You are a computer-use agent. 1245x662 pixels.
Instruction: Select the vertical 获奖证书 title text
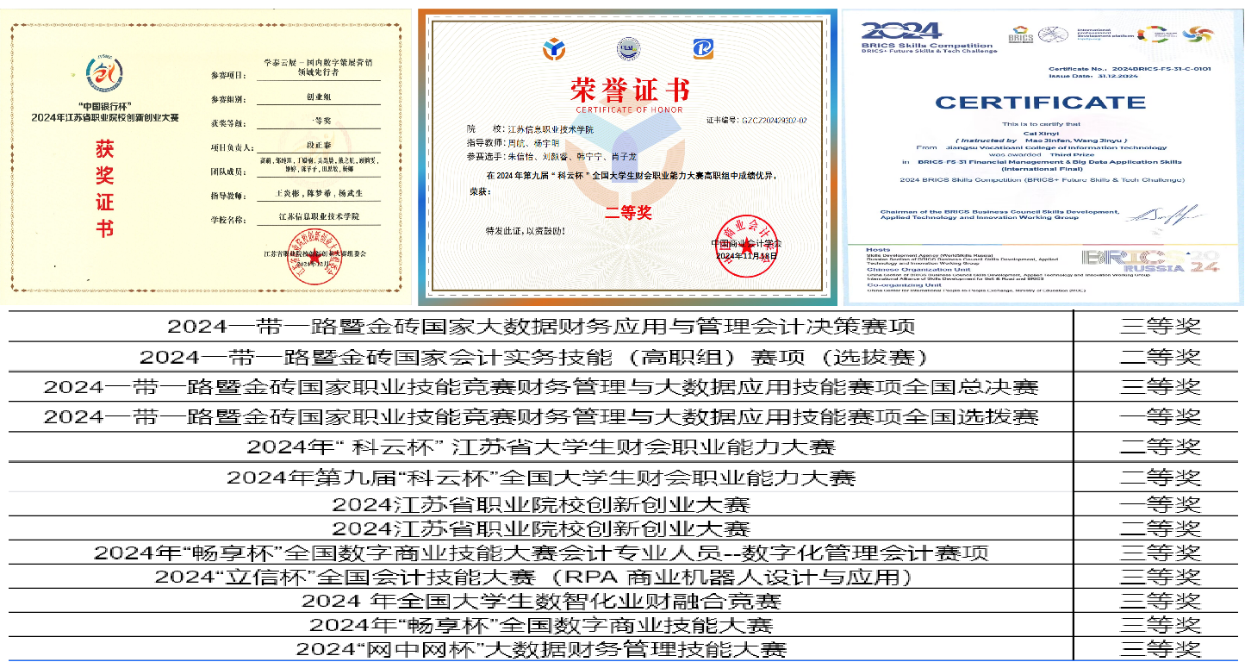tap(104, 189)
